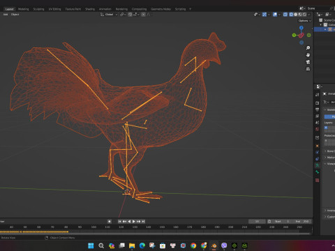Open the Object properties orange square tab
Screen dimensions: 335x251
[x=317, y=146]
